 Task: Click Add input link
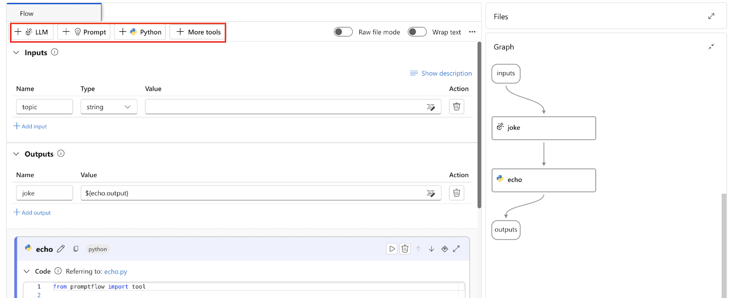click(x=30, y=126)
